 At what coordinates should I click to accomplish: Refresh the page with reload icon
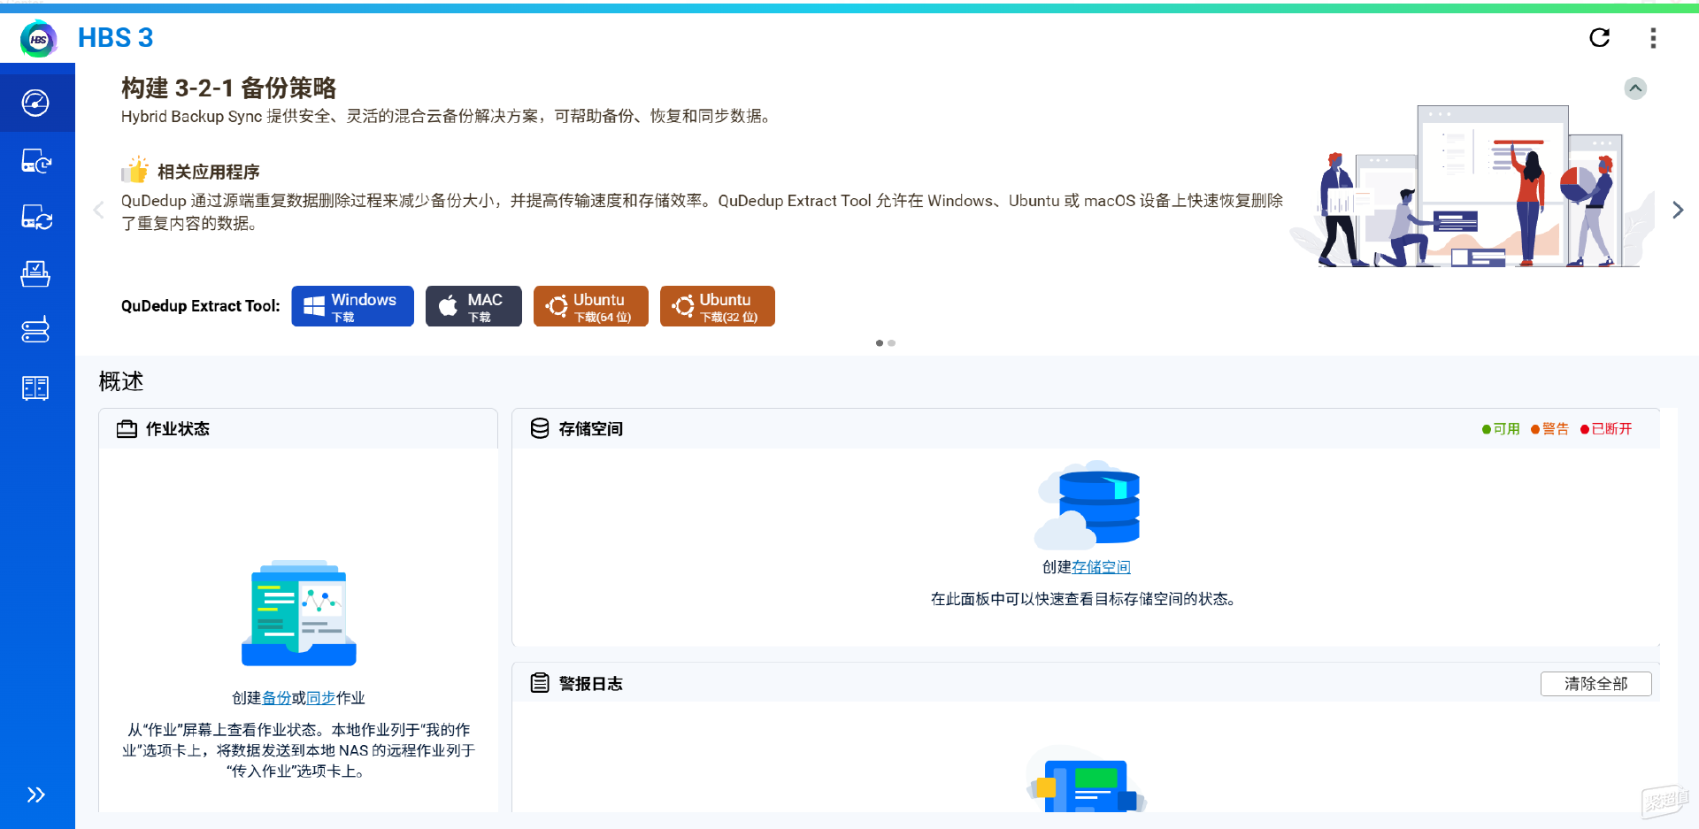coord(1599,38)
